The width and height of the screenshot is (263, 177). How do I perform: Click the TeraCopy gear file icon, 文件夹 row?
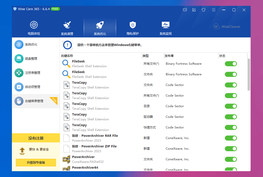(67, 85)
